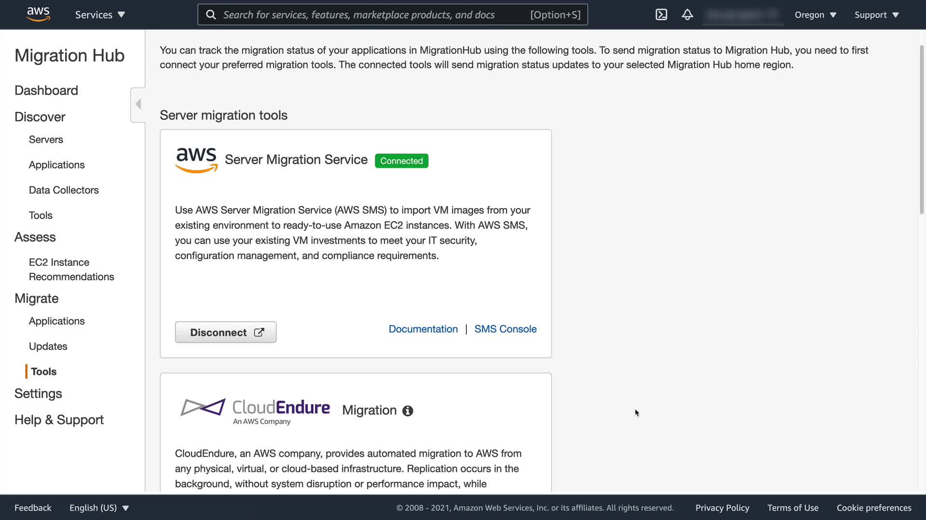Image resolution: width=926 pixels, height=520 pixels.
Task: Click the search magnifier icon
Action: [211, 15]
